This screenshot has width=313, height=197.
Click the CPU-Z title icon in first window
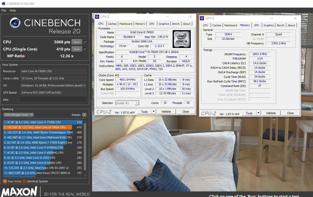coord(97,17)
